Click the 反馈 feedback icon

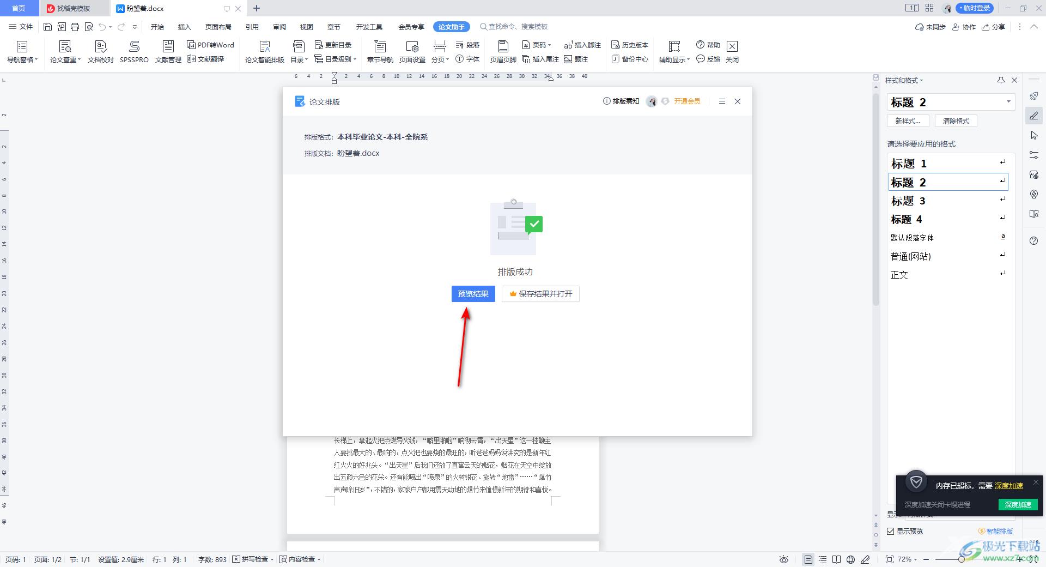(x=708, y=59)
